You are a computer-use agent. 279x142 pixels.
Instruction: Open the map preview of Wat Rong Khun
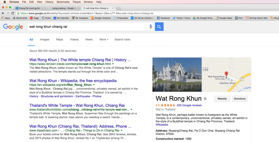(x=227, y=75)
